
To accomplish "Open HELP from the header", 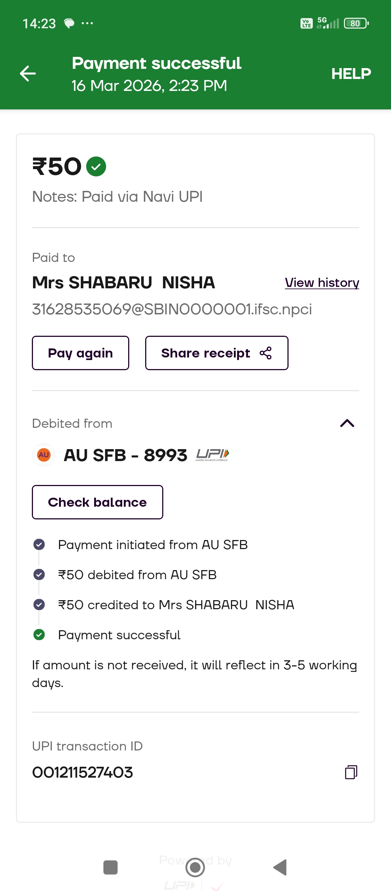I will 351,74.
